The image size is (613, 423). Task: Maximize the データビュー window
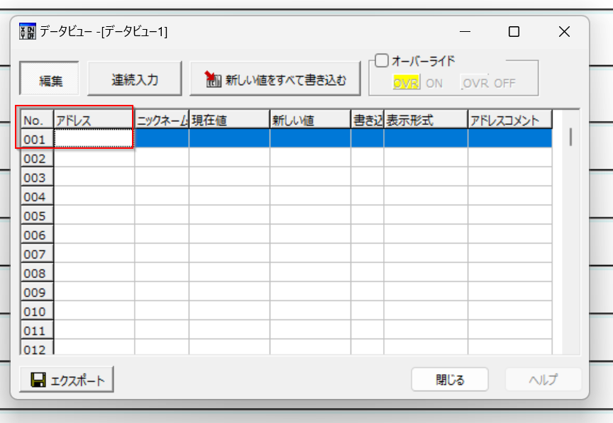tap(514, 31)
